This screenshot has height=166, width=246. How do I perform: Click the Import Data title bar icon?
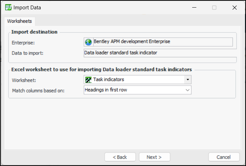tap(8, 7)
